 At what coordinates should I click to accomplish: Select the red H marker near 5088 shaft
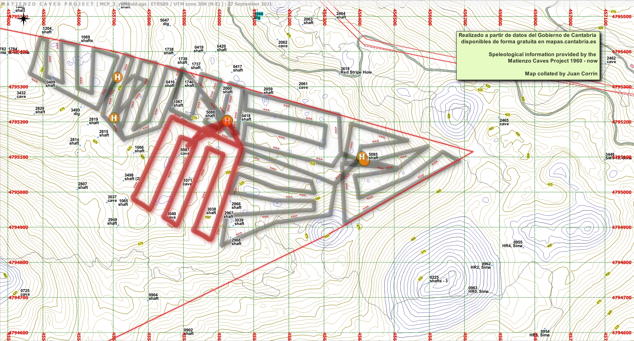pos(227,121)
